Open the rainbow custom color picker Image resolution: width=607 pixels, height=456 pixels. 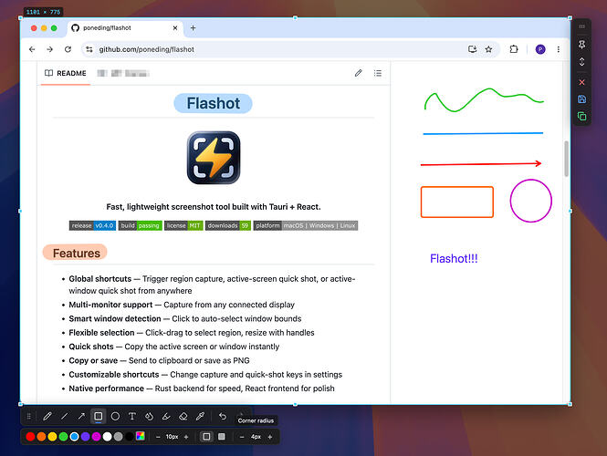coord(141,436)
